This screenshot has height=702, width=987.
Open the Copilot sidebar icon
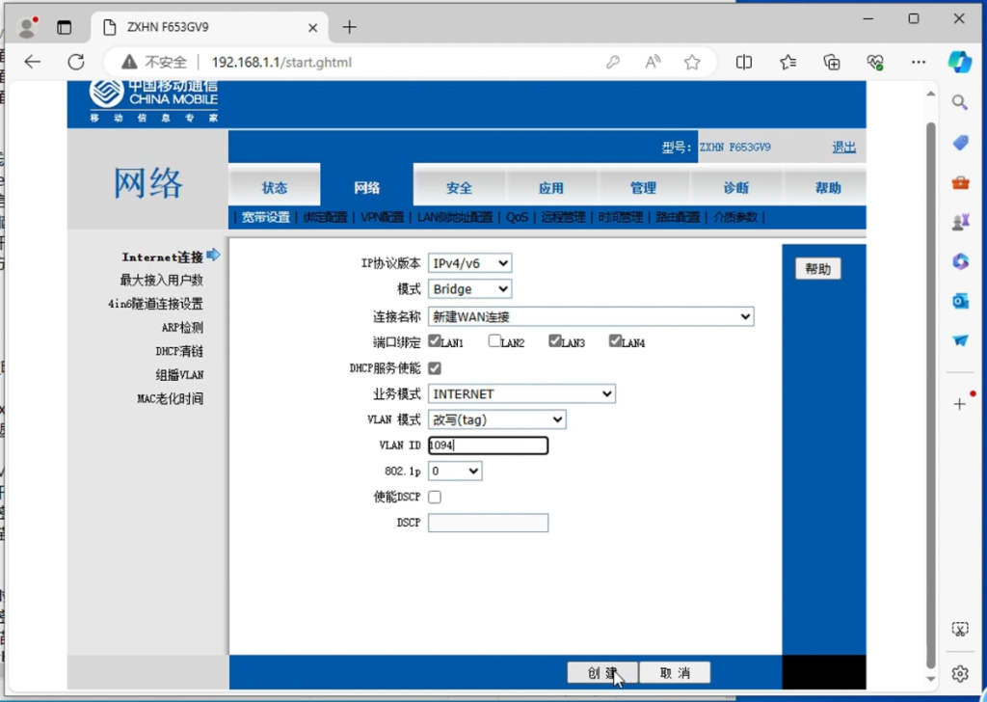959,62
